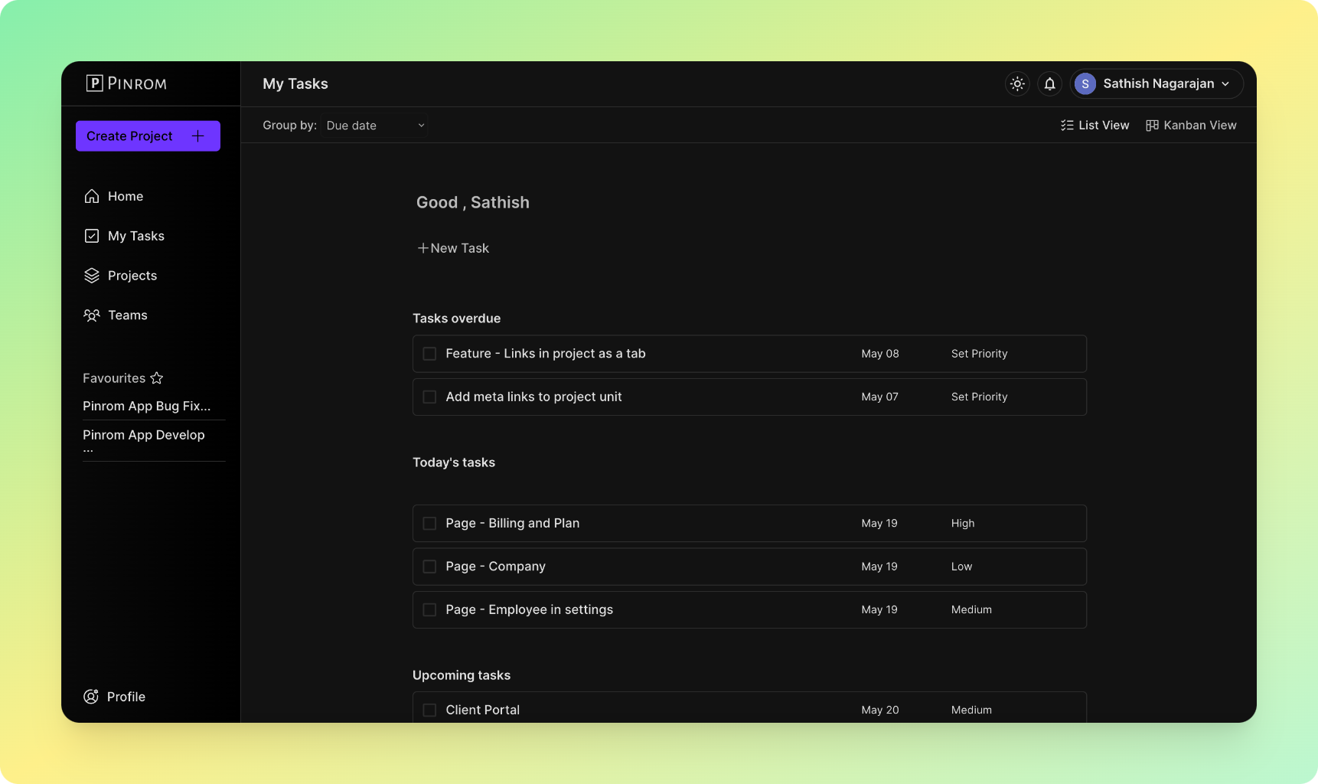Viewport: 1318px width, 784px height.
Task: Switch to List View
Action: tap(1095, 126)
